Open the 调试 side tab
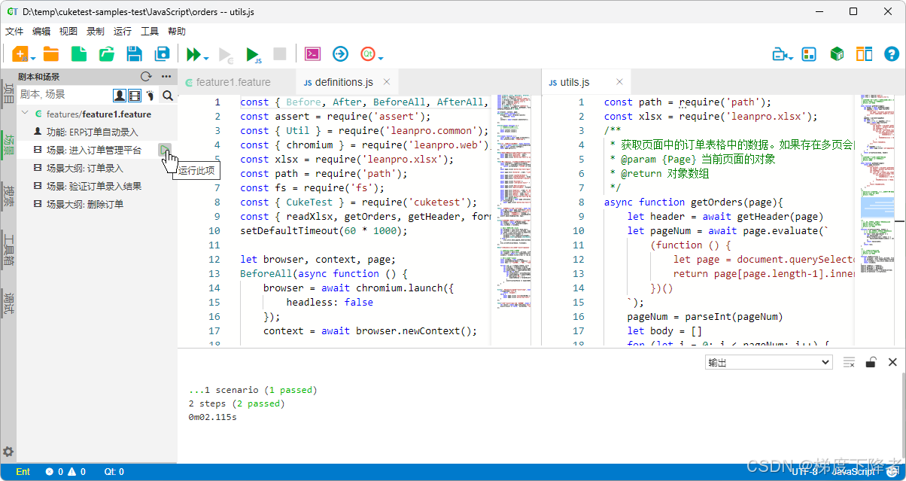The width and height of the screenshot is (906, 481). pyautogui.click(x=8, y=302)
